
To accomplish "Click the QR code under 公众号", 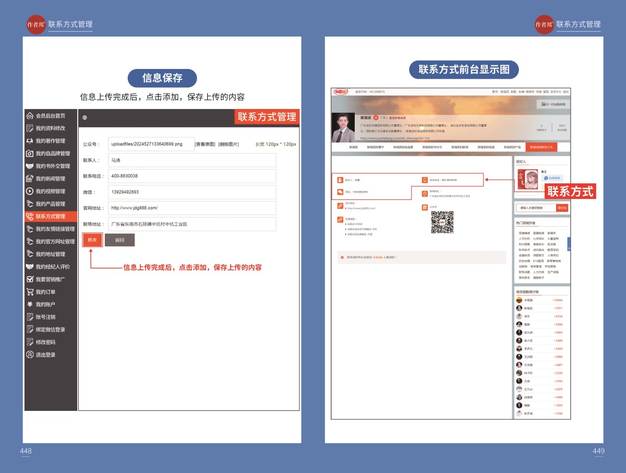I will 442,222.
